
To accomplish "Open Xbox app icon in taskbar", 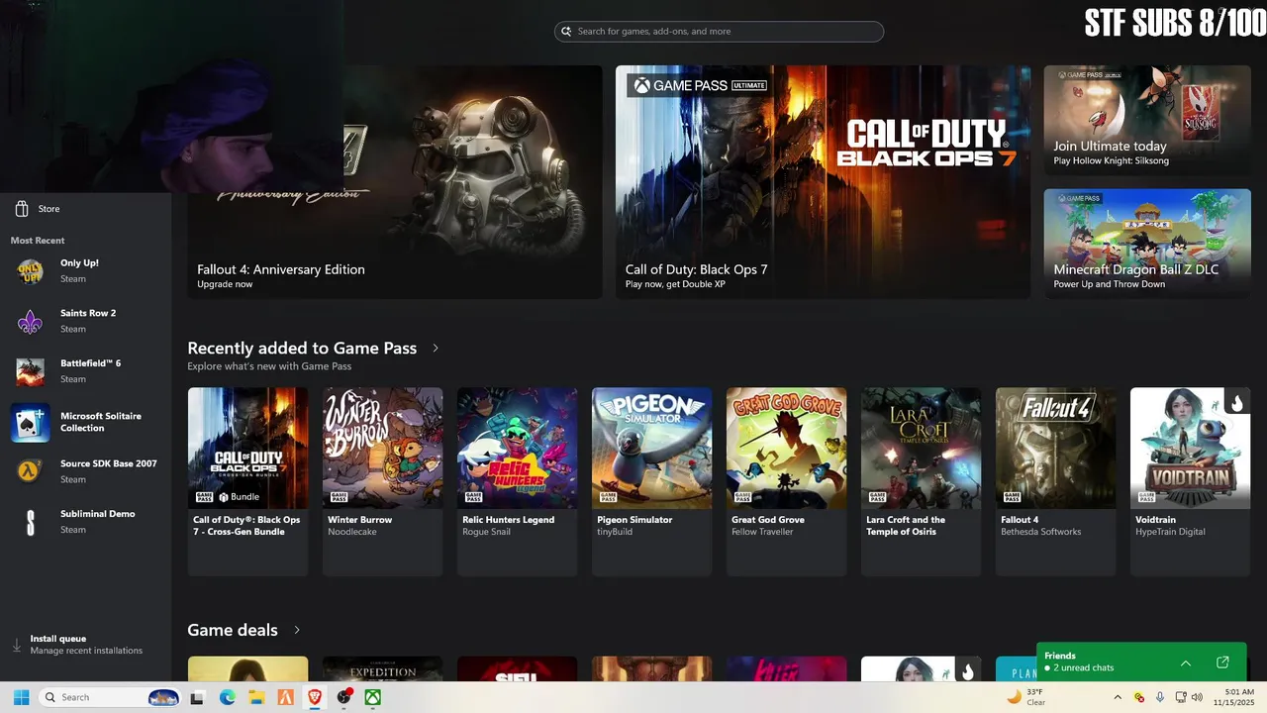I will pyautogui.click(x=372, y=697).
